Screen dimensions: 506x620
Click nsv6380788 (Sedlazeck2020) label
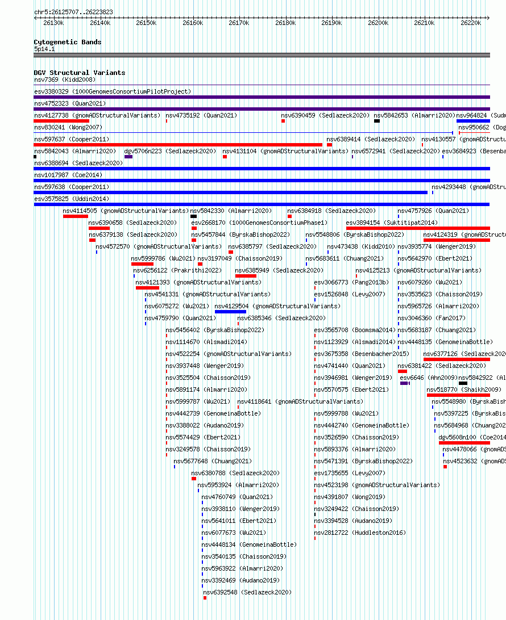235,472
